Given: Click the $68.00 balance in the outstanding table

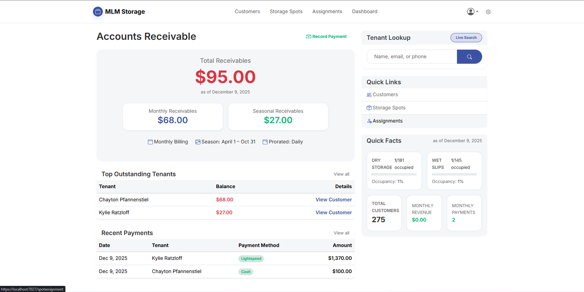Looking at the screenshot, I should pyautogui.click(x=224, y=200).
